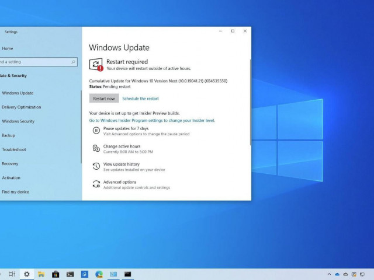The width and height of the screenshot is (374, 280).
Task: Click the picture app taskbar icon
Action: (113, 274)
